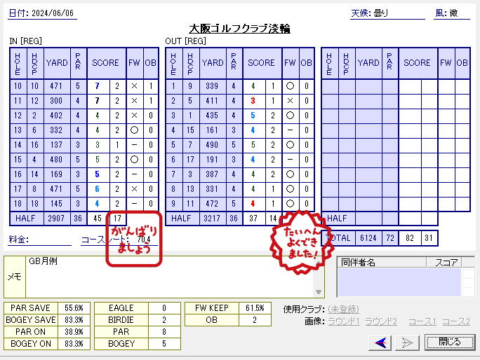Viewport: 480px width, 360px height.
Task: Select hole 11 score 7
Action: point(98,101)
